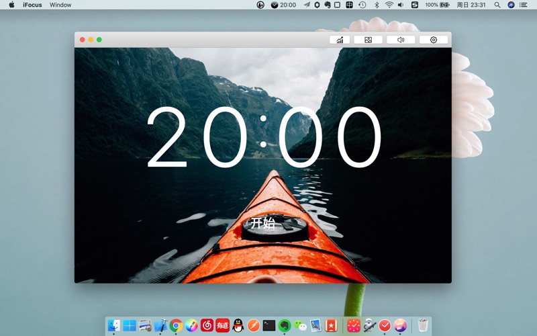Screen dimensions: 537x336
Task: Open Bluetooth status menu
Action: coord(377,5)
